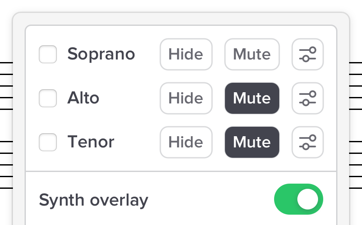Mute the Soprano part
The width and height of the screenshot is (362, 225).
point(252,54)
